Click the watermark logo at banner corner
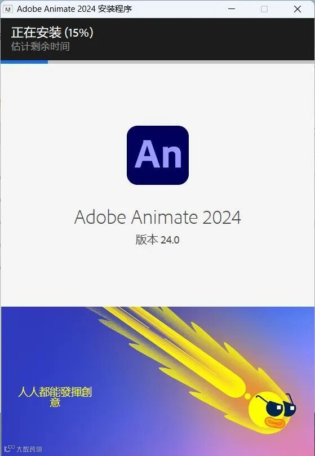315x456 pixels. pos(10,449)
